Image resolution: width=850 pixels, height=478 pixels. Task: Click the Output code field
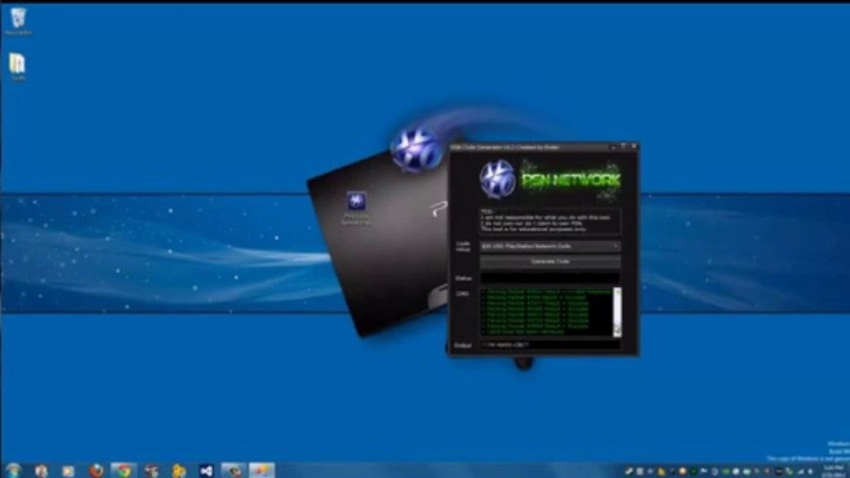click(550, 345)
